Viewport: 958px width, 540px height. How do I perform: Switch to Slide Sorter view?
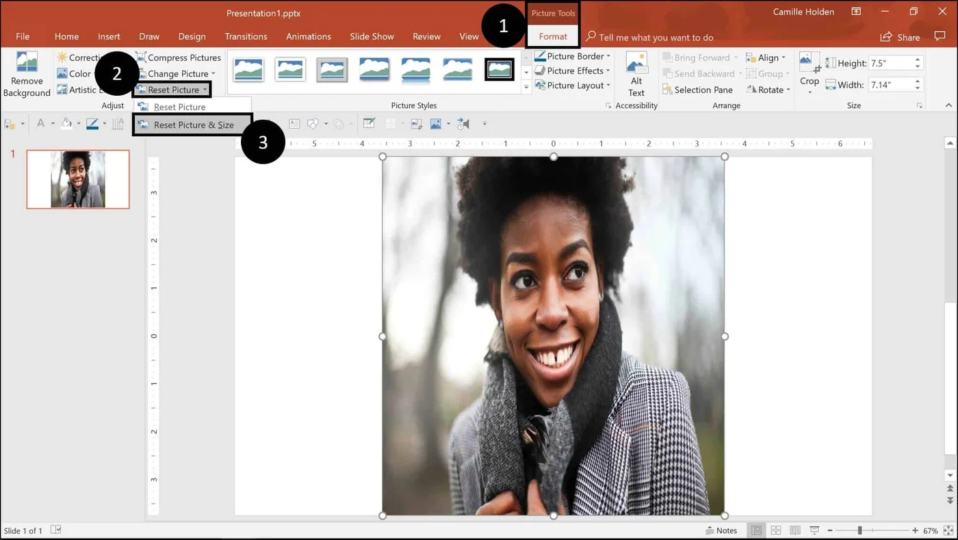click(x=775, y=530)
